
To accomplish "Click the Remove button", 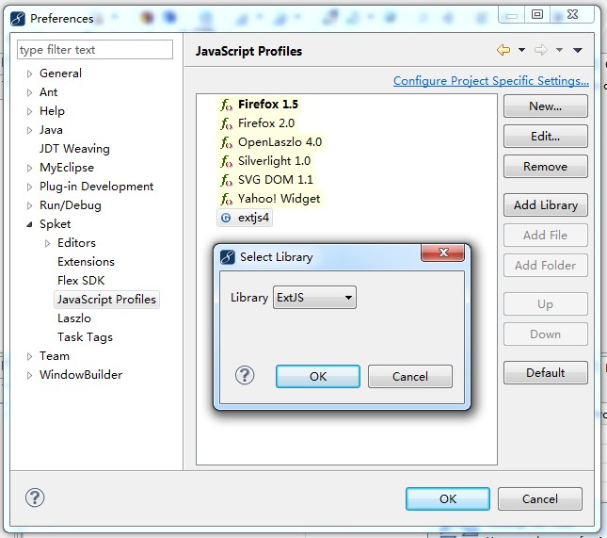I will 546,167.
